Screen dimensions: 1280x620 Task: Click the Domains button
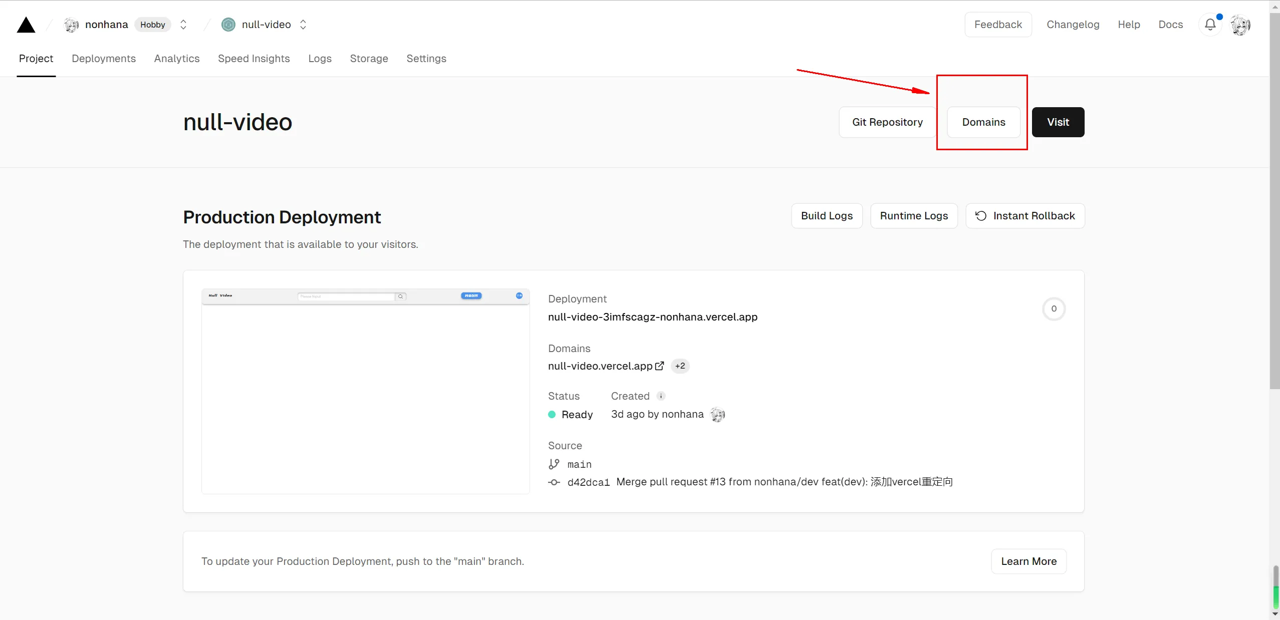(983, 122)
